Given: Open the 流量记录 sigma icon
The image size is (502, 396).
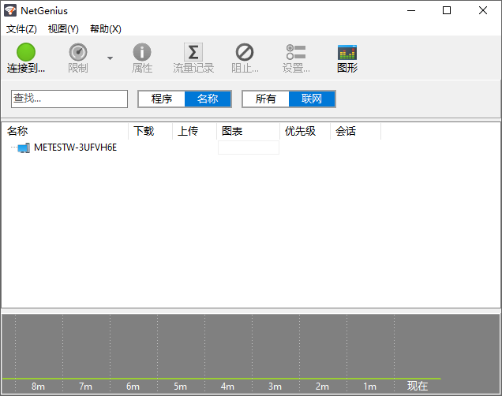Looking at the screenshot, I should pos(193,52).
